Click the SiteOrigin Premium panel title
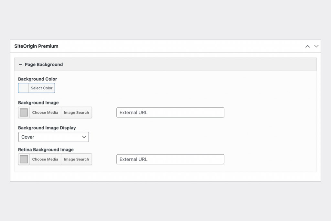331x221 pixels. click(x=36, y=46)
